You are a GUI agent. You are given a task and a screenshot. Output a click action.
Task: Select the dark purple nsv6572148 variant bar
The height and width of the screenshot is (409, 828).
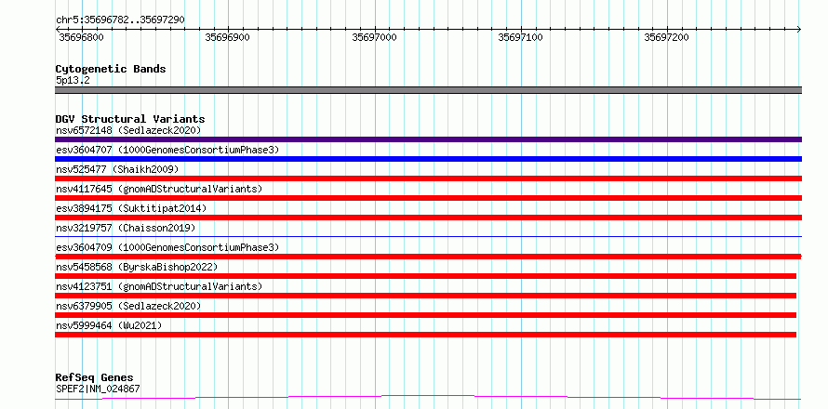(x=428, y=139)
